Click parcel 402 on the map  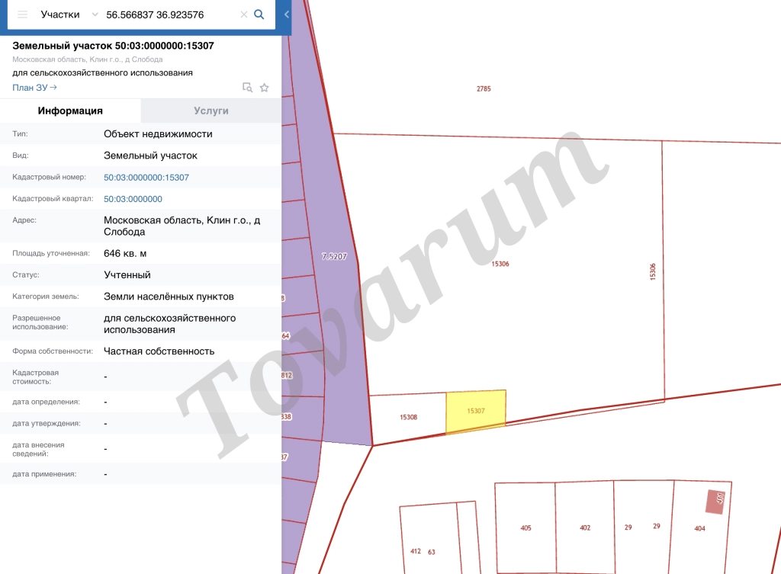[585, 528]
